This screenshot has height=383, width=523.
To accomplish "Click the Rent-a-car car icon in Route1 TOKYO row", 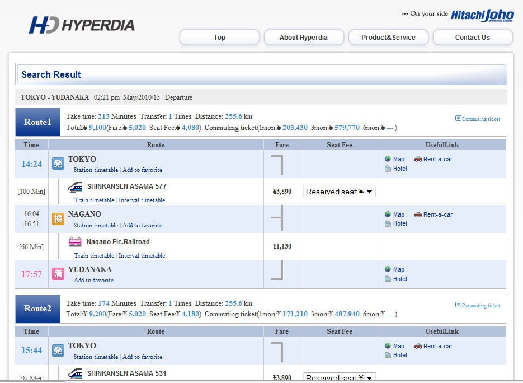I will (418, 159).
